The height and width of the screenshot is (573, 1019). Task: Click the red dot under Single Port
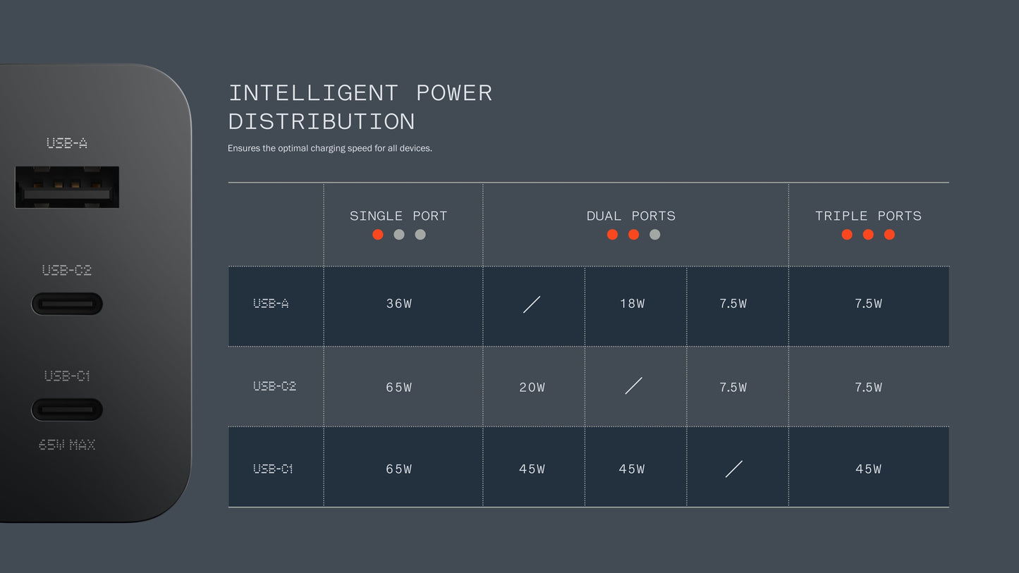point(378,235)
